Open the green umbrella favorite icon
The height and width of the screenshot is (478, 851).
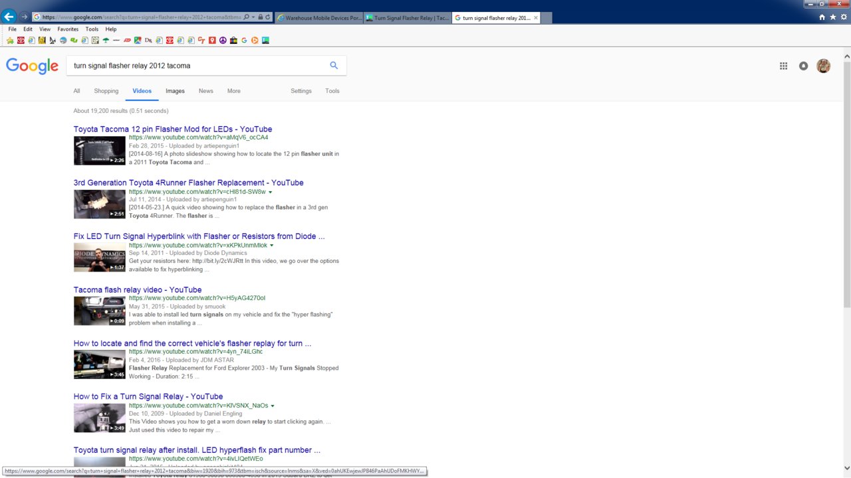click(x=106, y=40)
